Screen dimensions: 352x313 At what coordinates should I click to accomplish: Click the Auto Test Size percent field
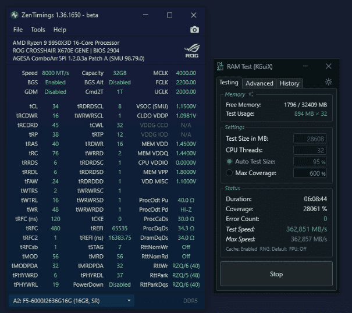click(x=310, y=162)
